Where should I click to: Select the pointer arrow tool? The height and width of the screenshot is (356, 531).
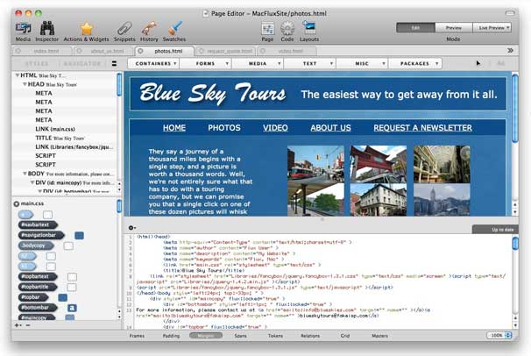pos(478,63)
